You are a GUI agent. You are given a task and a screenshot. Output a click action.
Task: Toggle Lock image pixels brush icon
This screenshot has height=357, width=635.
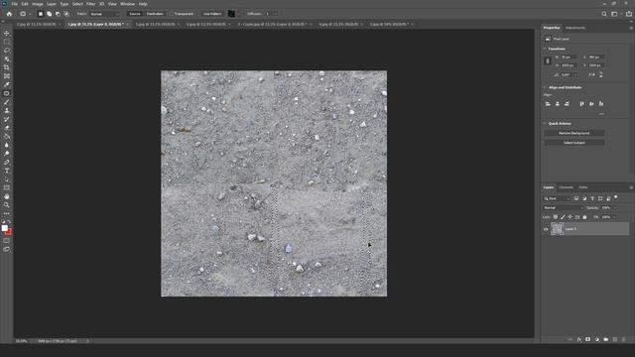(x=563, y=217)
